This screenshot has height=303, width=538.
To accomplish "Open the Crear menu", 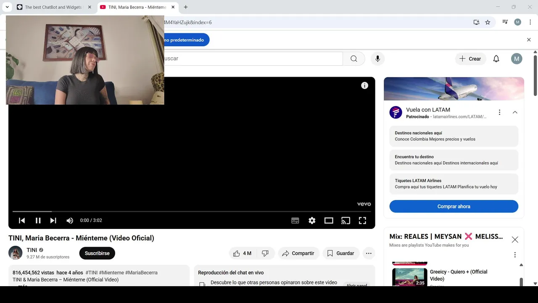I will coord(470,58).
